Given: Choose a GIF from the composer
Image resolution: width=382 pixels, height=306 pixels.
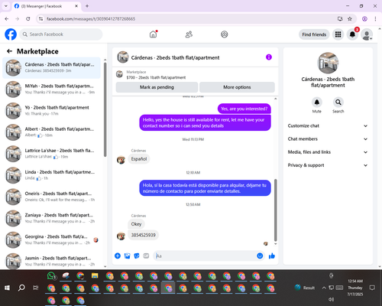Looking at the screenshot, I should pos(146,256).
